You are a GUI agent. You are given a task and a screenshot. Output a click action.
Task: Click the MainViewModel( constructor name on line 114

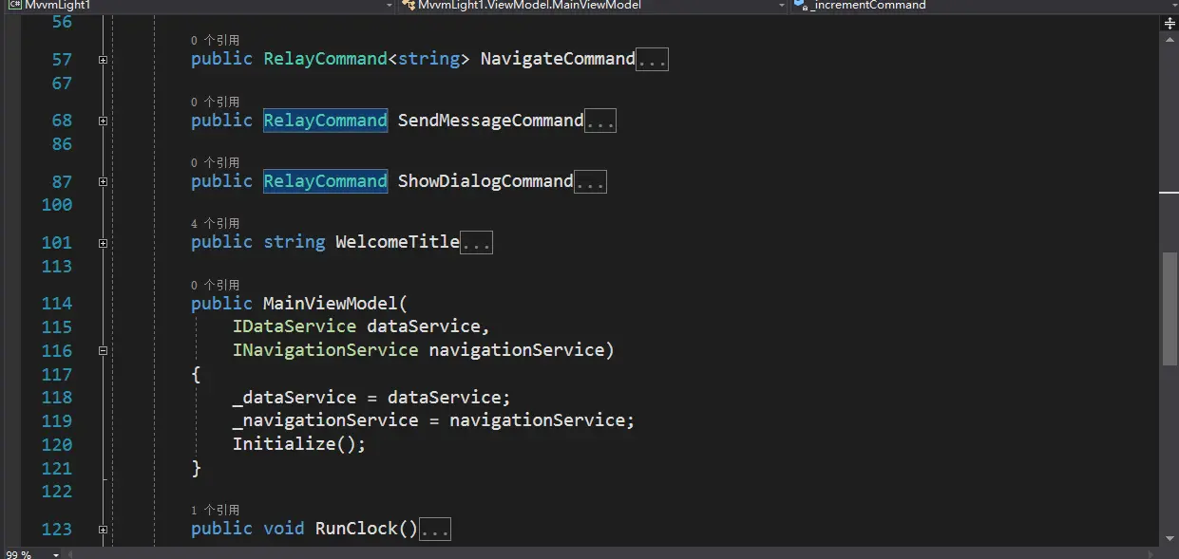(x=335, y=304)
